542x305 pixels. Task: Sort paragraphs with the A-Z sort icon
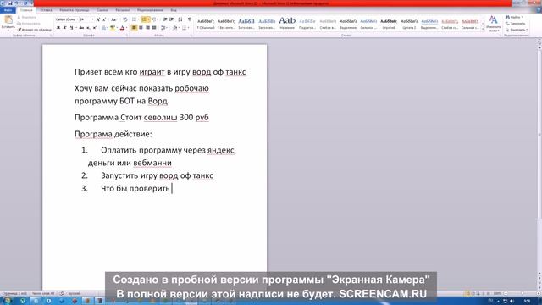180,19
